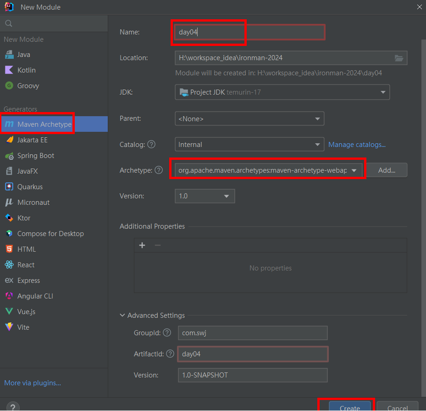Open the GroupId help question mark
The image size is (426, 411).
[x=167, y=332]
